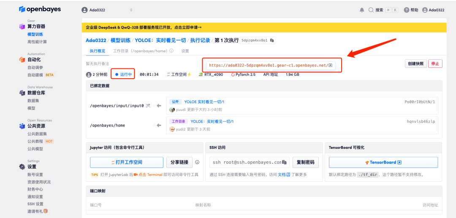Viewport: 456px width, 218px height.
Task: Open the Ada0322 user menu at top right
Action: 433,10
